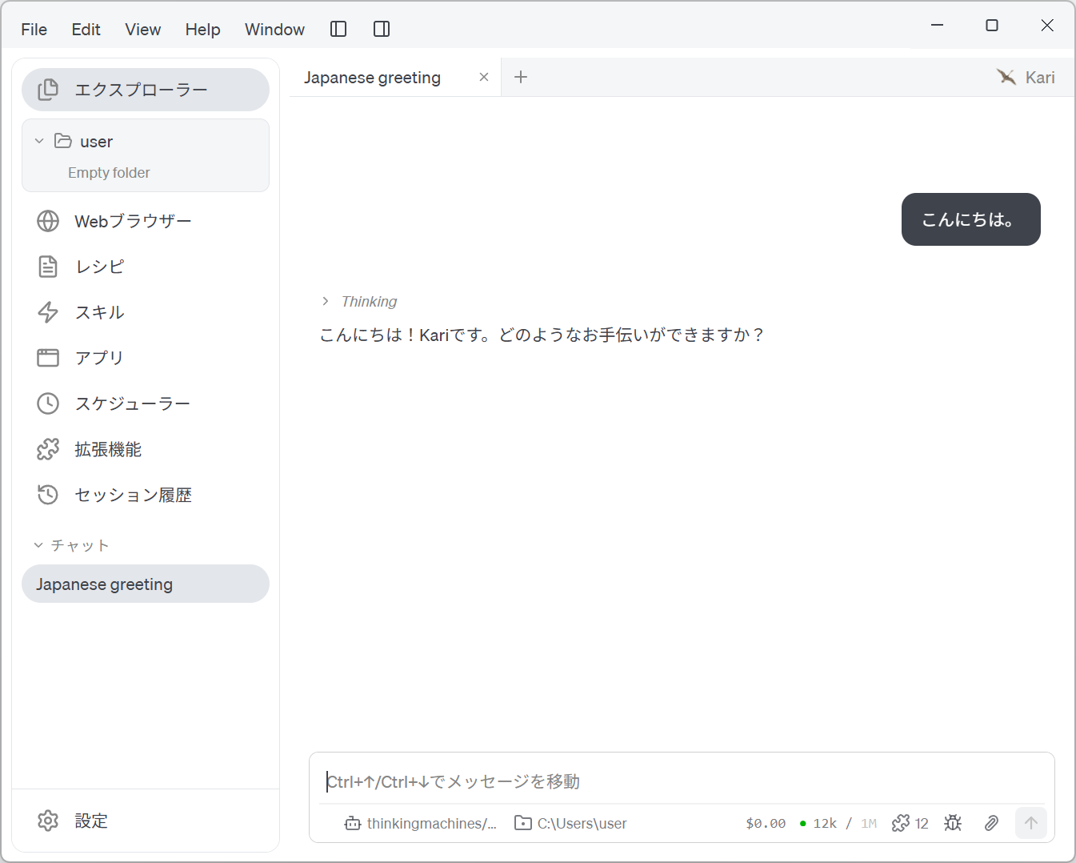Viewport: 1076px width, 863px height.
Task: Open the View menu
Action: pyautogui.click(x=143, y=30)
